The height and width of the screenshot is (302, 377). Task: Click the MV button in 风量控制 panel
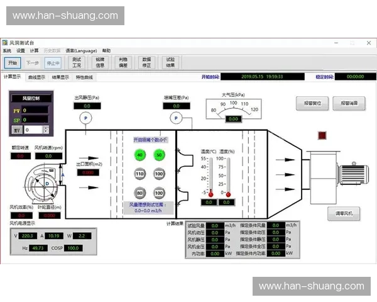coord(16,130)
